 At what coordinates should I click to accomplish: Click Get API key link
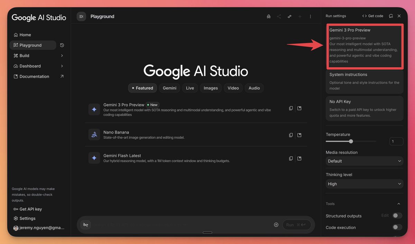pyautogui.click(x=28, y=209)
